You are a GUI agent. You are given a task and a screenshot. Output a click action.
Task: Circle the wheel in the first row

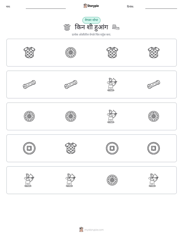71,53
